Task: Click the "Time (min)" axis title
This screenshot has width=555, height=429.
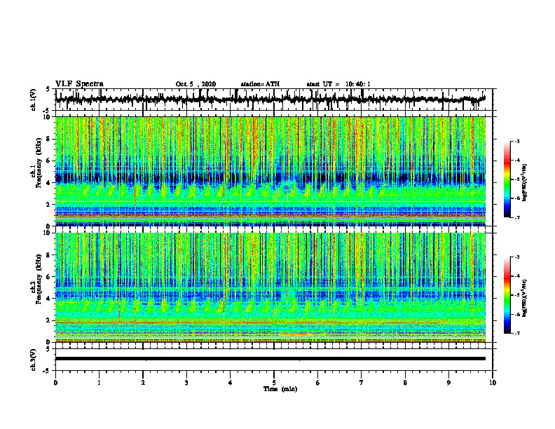Action: pos(280,389)
